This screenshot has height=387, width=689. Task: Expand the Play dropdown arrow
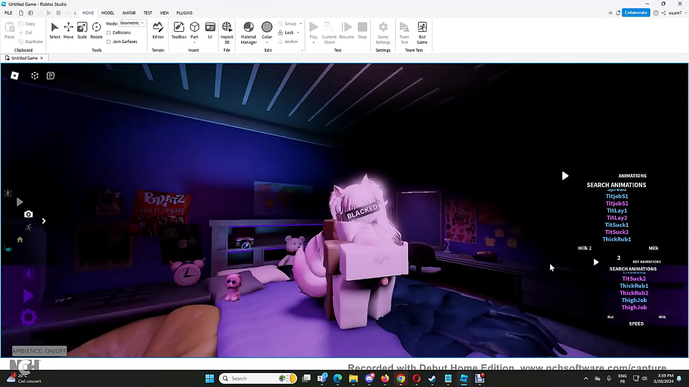(x=313, y=42)
